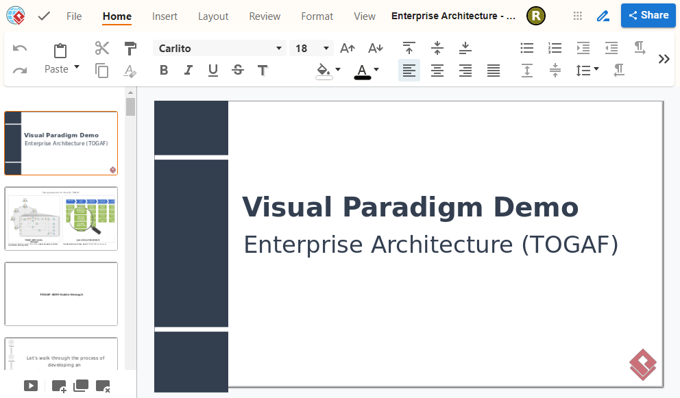Select the Visual Paradigm Demo slide thumbnail
This screenshot has height=398, width=680.
(61, 143)
